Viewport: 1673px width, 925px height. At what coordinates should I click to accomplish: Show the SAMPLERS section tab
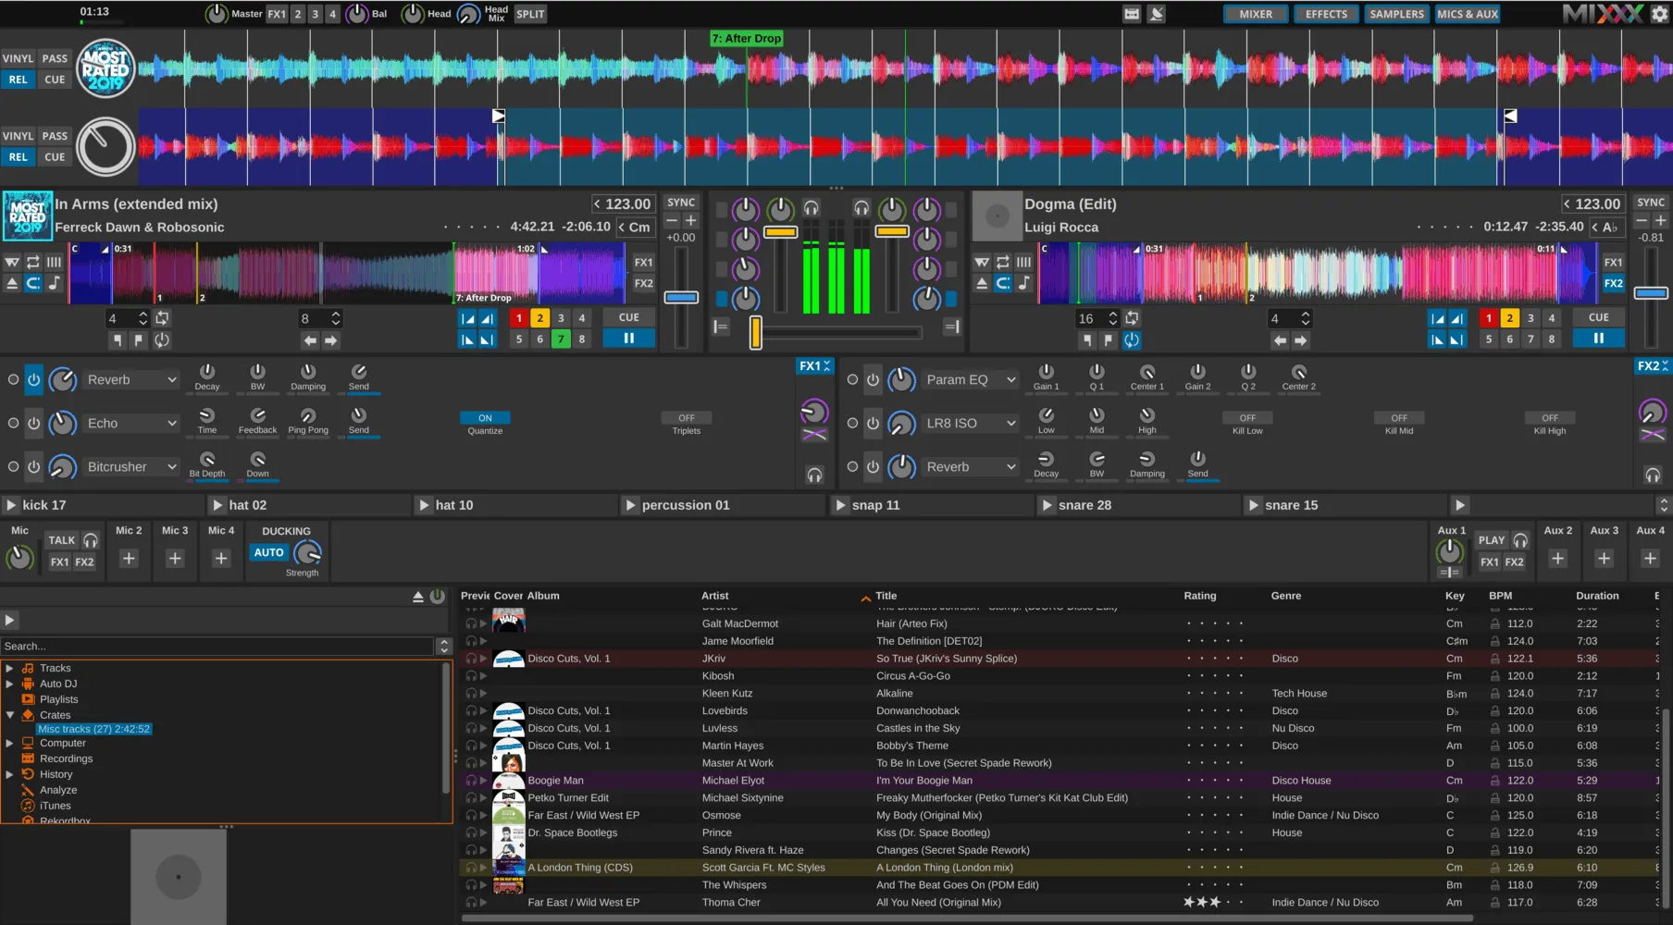coord(1396,14)
